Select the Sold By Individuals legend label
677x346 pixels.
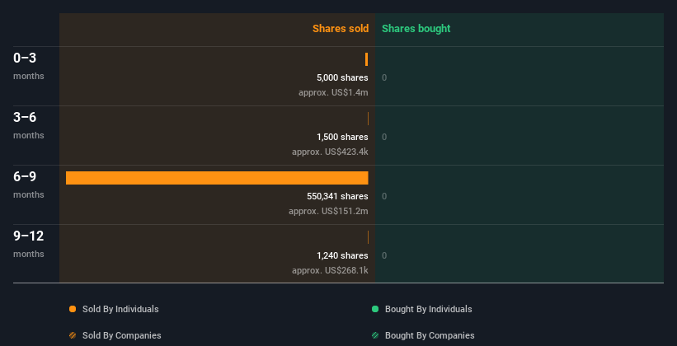pos(120,309)
